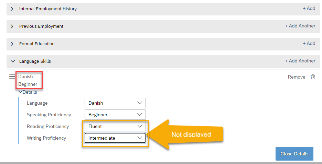Open the Language dropdown showing Danish
Viewport: 322px width, 164px height.
pyautogui.click(x=115, y=103)
